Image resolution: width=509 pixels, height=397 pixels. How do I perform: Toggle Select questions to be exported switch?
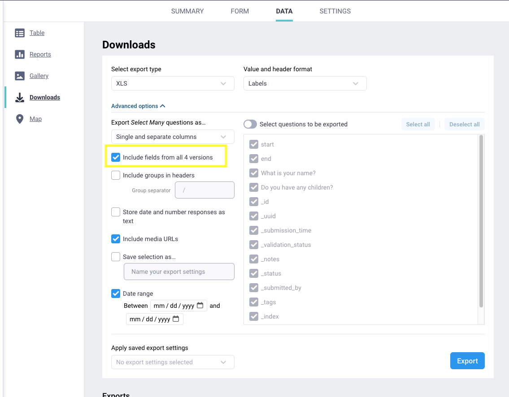[250, 124]
